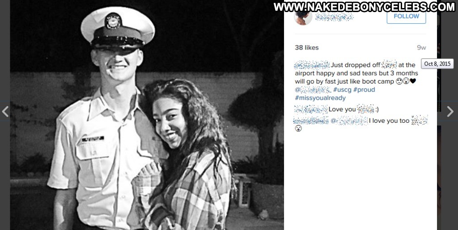Go to the next photo arrow

coord(450,111)
